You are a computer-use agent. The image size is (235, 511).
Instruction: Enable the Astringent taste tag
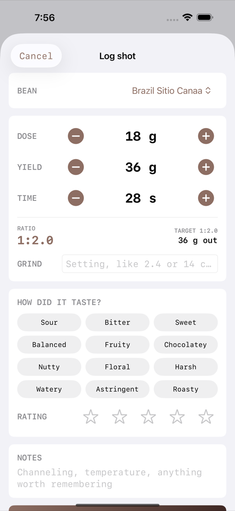coord(117,389)
